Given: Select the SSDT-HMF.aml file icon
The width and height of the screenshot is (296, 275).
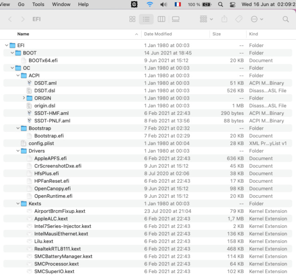Looking at the screenshot, I should (x=29, y=113).
